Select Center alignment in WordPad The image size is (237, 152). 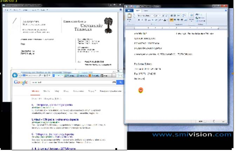coord(175,20)
